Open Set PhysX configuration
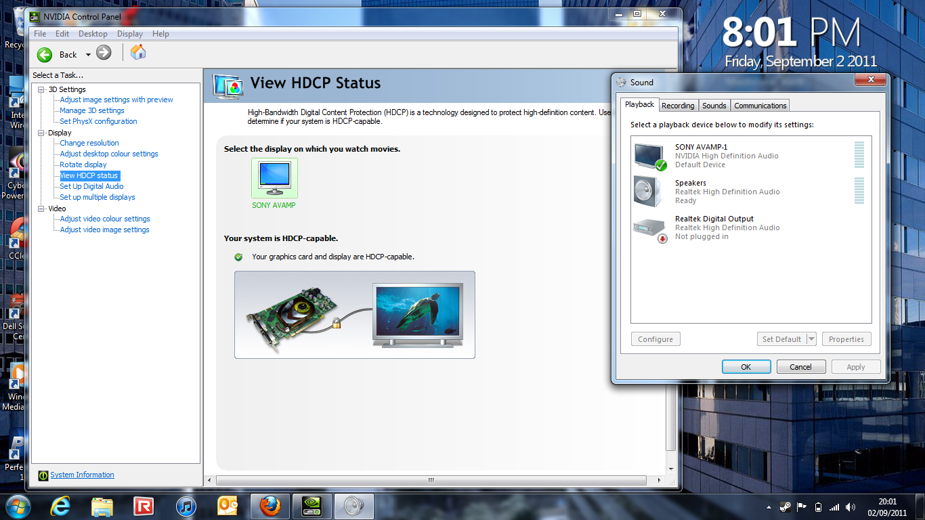 [98, 121]
